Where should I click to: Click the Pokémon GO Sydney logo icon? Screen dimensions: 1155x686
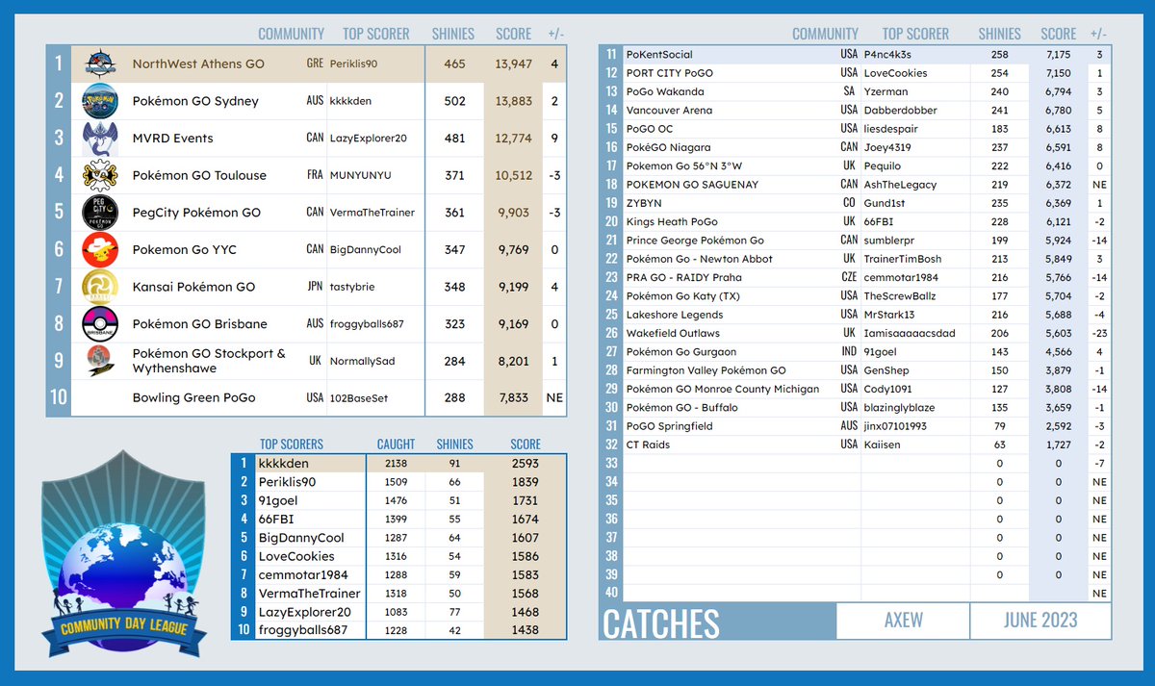[x=101, y=101]
